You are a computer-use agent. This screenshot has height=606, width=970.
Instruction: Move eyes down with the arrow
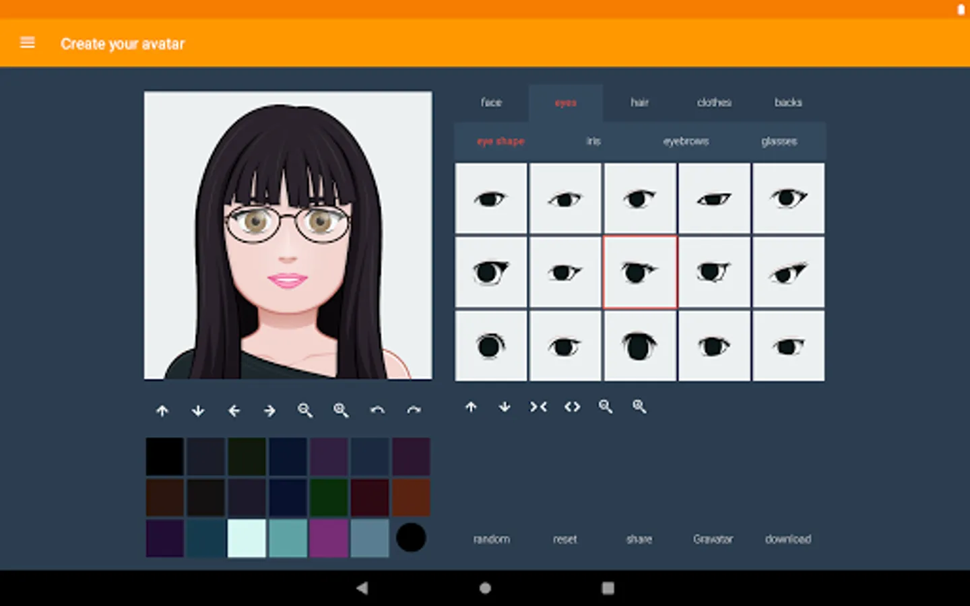point(505,407)
